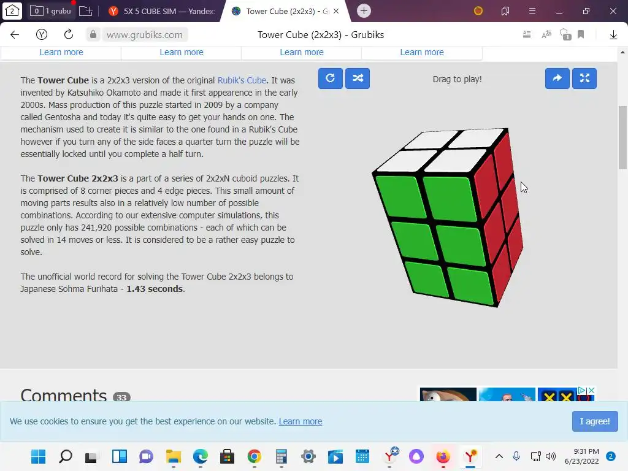Open a new browser tab with plus
628x471 pixels.
tap(364, 11)
